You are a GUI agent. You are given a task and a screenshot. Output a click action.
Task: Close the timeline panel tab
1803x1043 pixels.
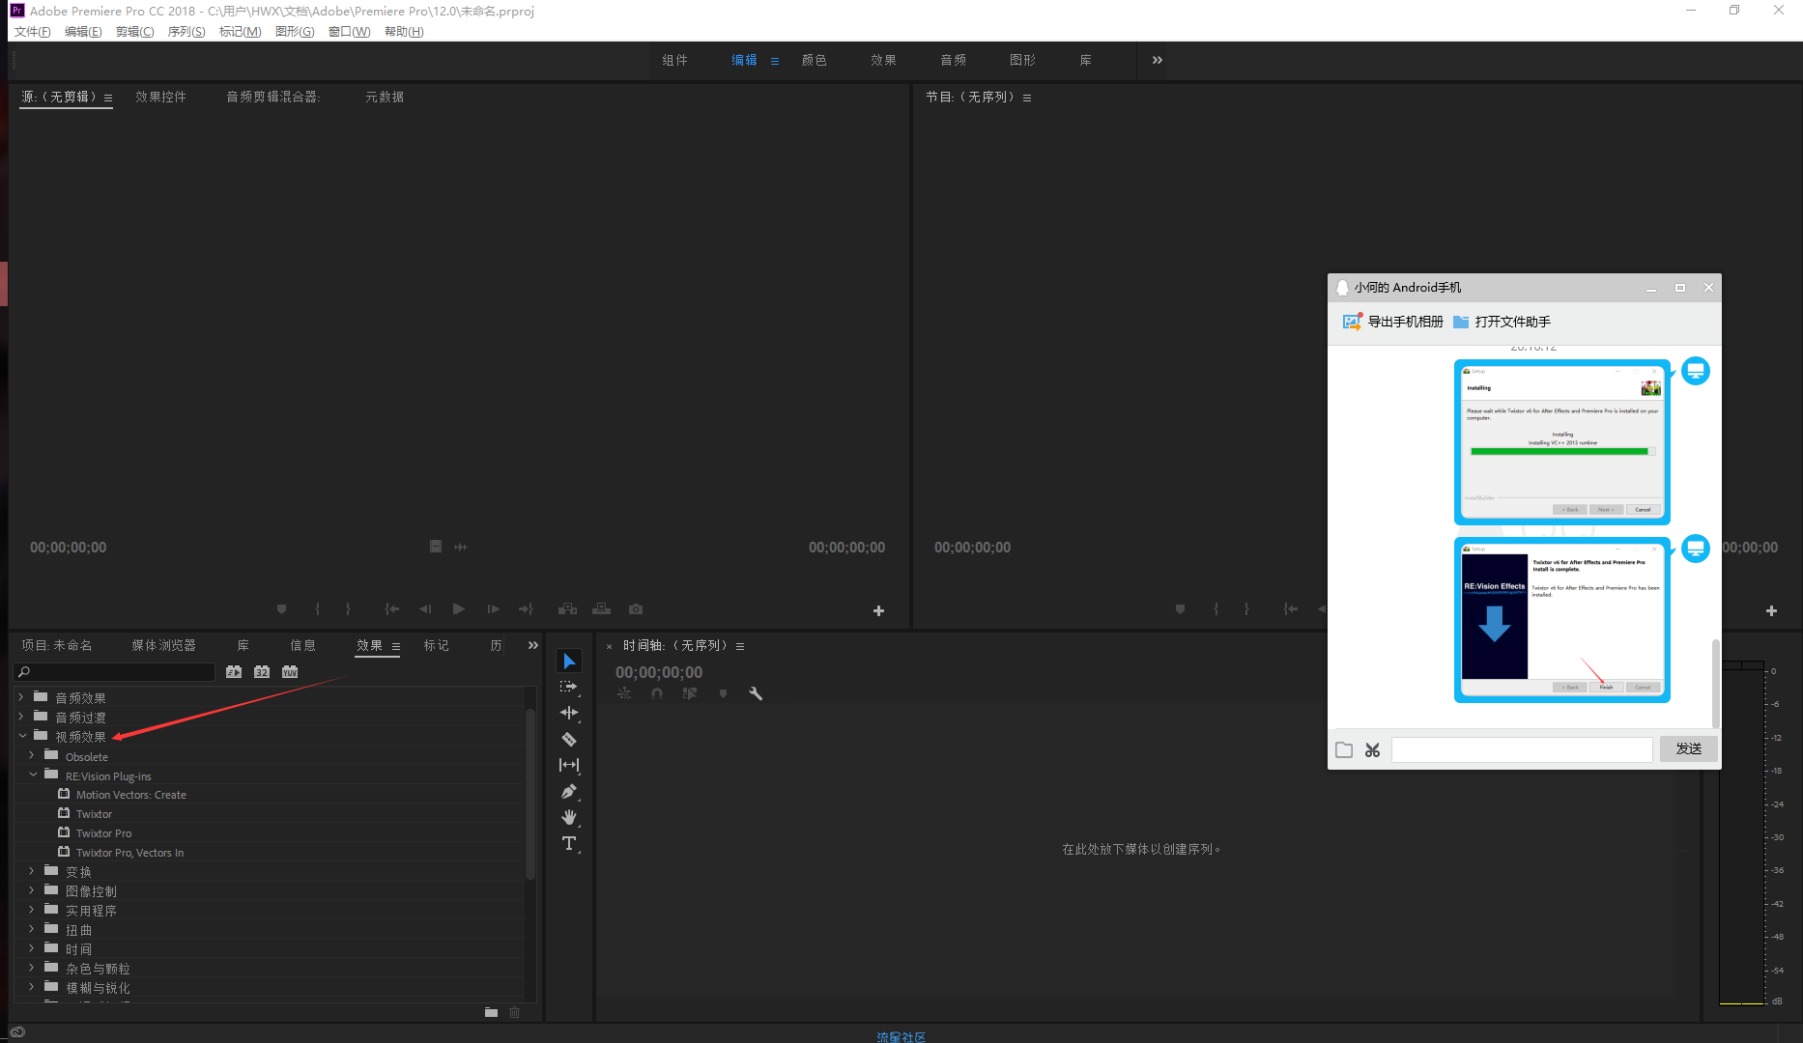pyautogui.click(x=609, y=646)
